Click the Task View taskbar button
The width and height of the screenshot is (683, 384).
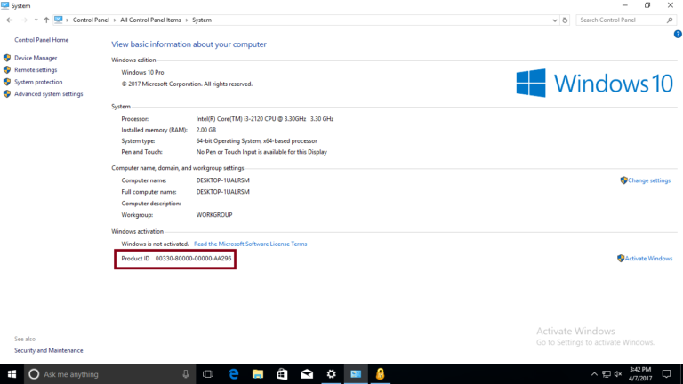pos(208,374)
